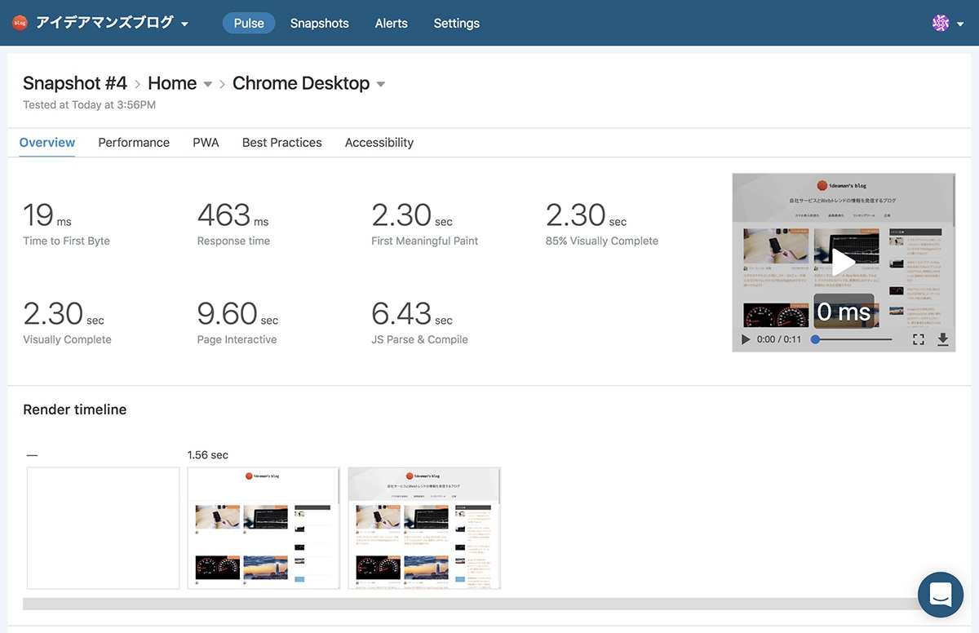Click the JS Parse & Compile label

419,339
